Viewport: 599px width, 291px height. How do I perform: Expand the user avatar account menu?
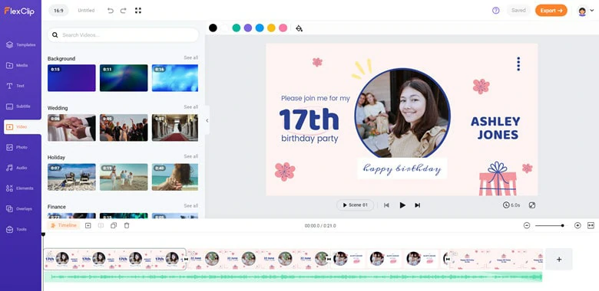pyautogui.click(x=586, y=11)
